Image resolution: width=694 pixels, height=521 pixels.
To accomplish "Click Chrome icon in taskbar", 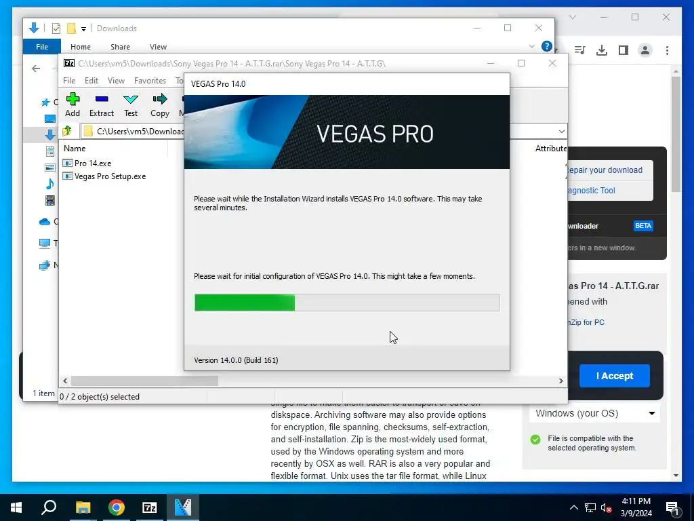I will [x=117, y=507].
